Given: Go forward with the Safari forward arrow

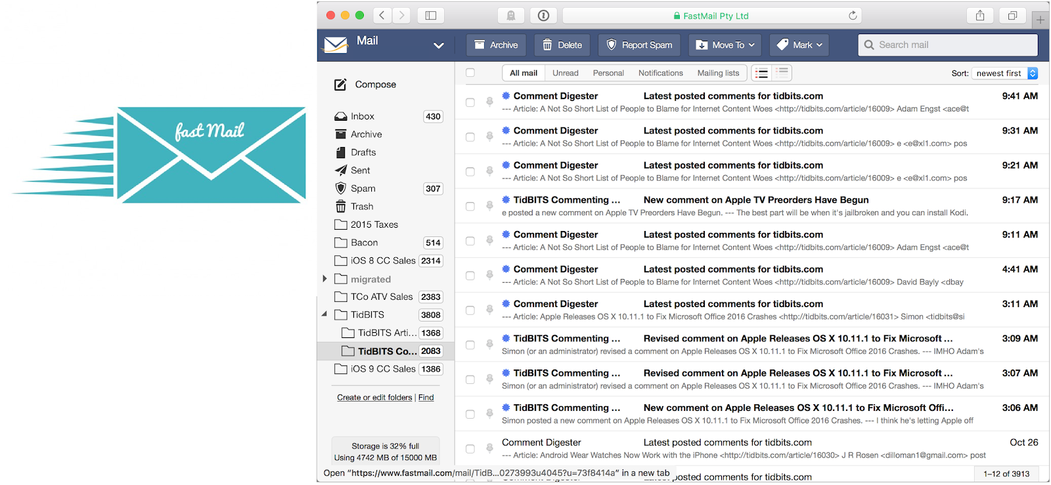Looking at the screenshot, I should coord(401,16).
